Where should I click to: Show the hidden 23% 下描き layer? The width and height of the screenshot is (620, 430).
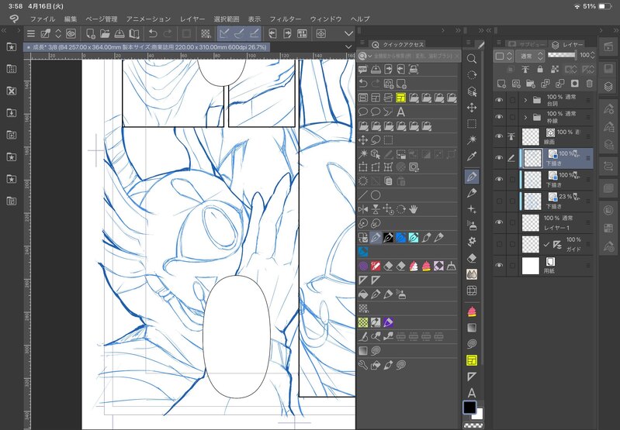click(499, 201)
